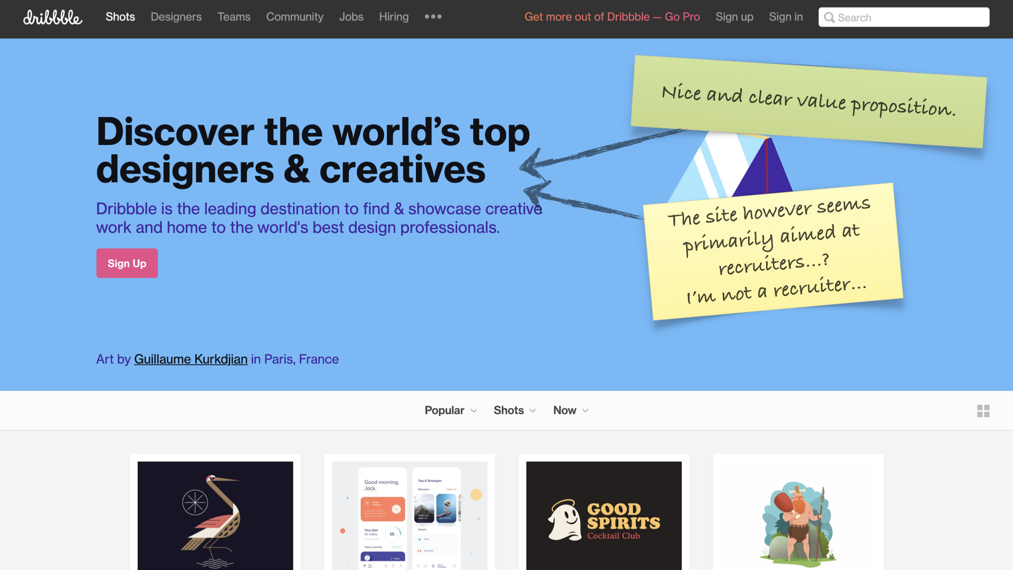Open the Hiring page
Screen dimensions: 1013x570
[x=394, y=16]
